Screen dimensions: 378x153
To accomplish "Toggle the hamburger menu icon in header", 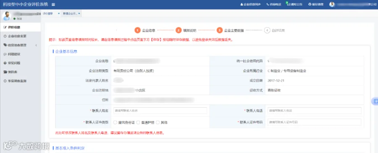I will tap(53, 5).
